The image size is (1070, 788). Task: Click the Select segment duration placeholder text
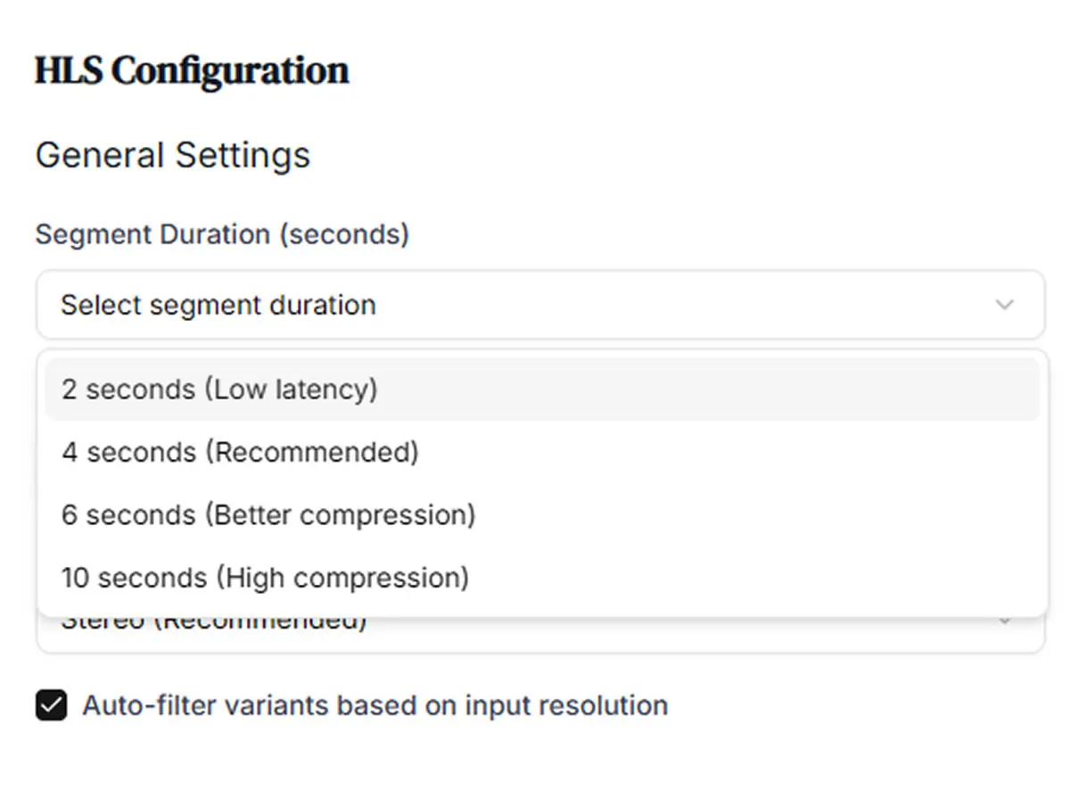(x=218, y=305)
